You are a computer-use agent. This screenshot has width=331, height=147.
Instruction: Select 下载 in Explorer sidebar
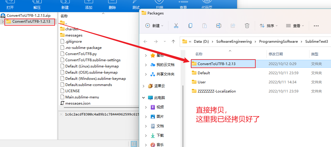click(160, 136)
